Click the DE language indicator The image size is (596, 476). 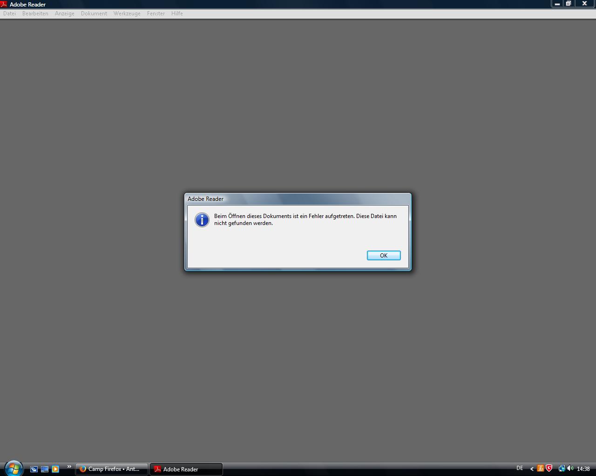pyautogui.click(x=520, y=469)
